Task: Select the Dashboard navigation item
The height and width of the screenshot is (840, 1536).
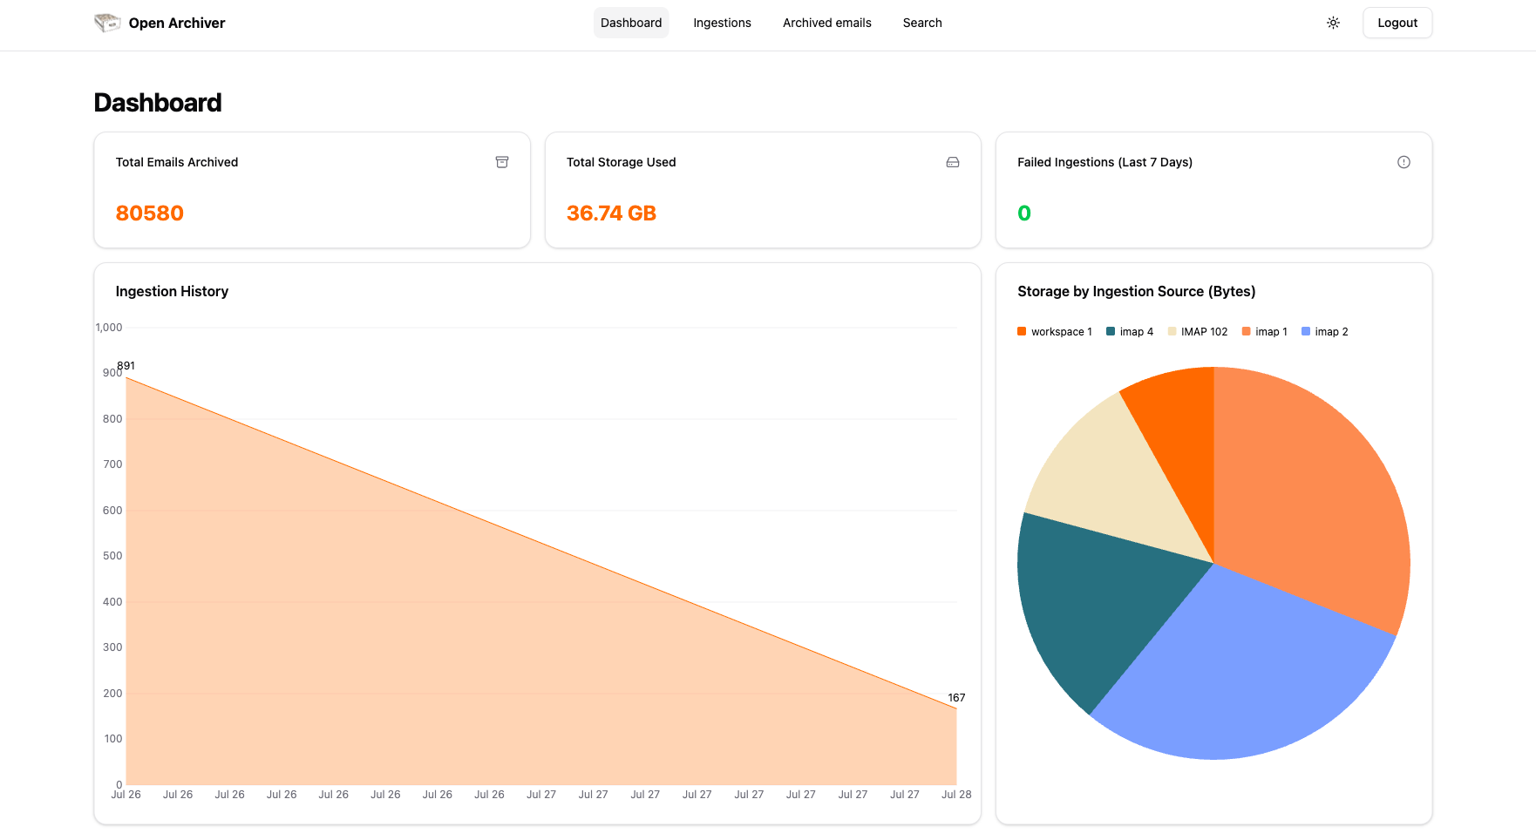Action: [630, 23]
